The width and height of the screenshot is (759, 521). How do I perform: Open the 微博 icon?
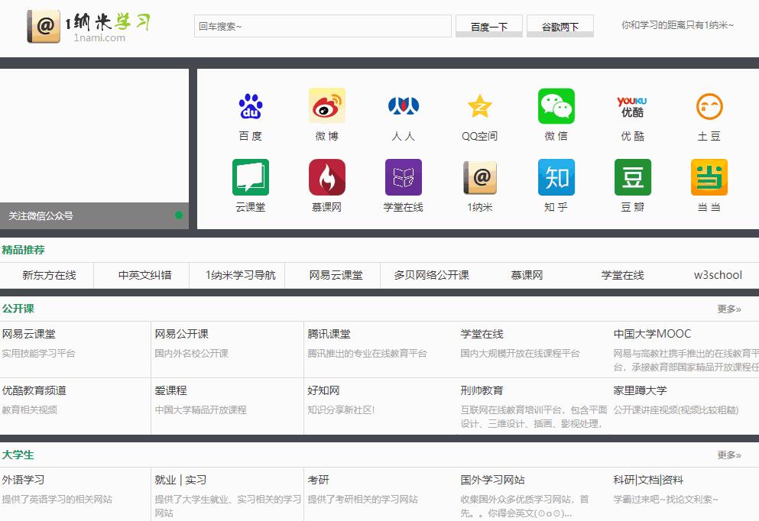pos(327,107)
